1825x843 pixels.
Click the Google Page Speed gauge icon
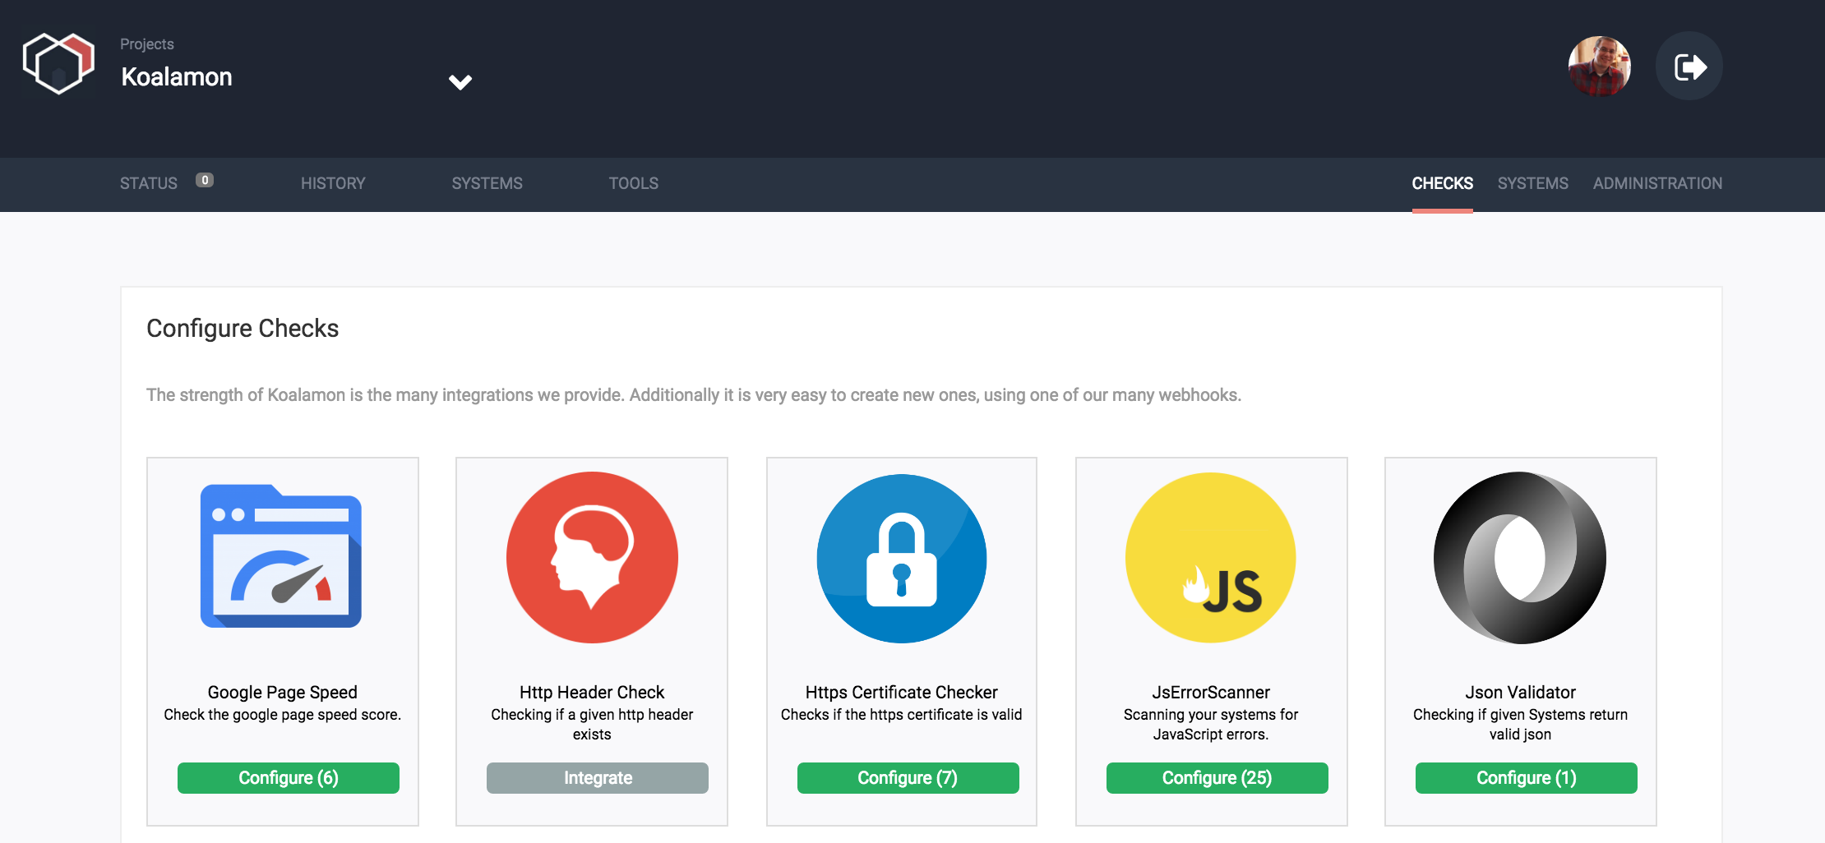click(281, 556)
